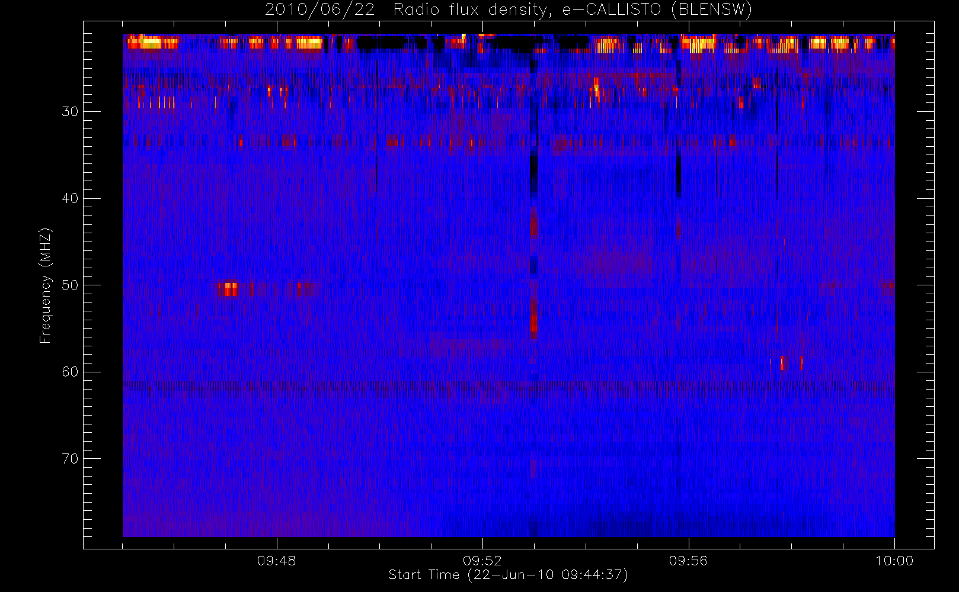This screenshot has width=959, height=592.
Task: Click the '09:48' time axis label
Action: [276, 561]
